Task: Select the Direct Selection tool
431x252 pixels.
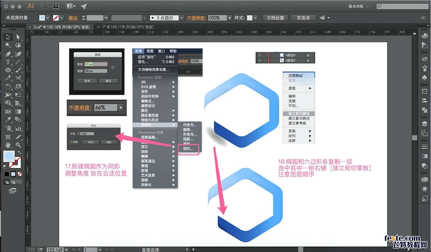Action: coord(18,37)
